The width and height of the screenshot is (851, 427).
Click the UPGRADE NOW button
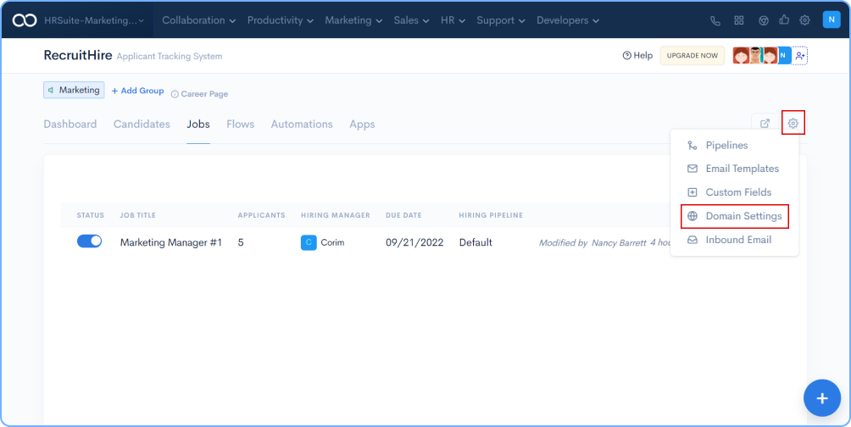(692, 56)
